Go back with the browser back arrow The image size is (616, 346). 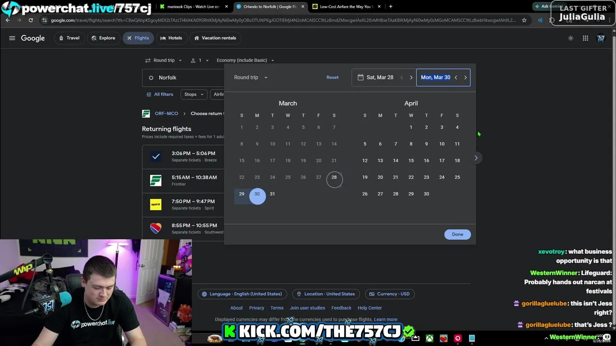8,20
